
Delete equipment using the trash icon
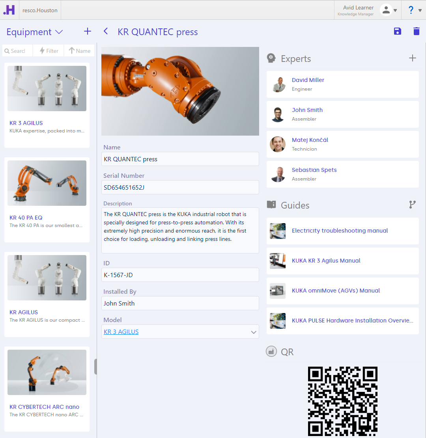(x=416, y=32)
